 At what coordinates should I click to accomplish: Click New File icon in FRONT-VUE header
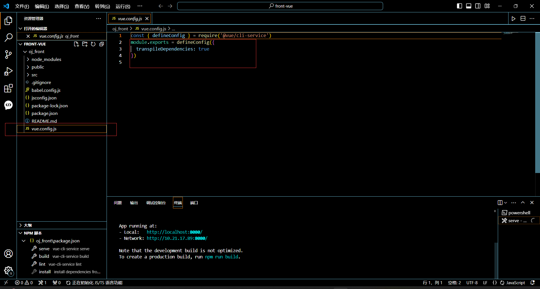[76, 44]
